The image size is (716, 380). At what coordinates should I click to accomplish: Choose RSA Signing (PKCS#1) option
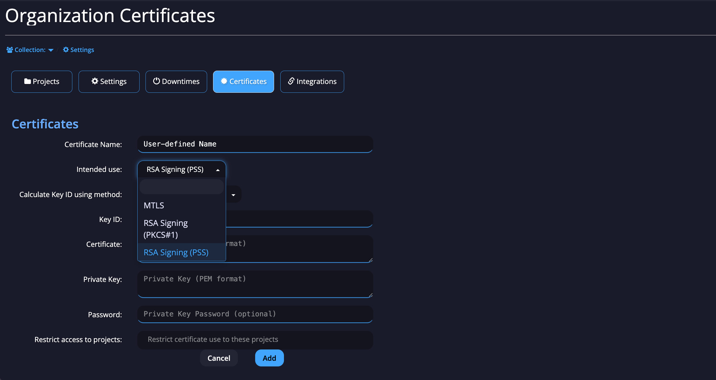[166, 229]
